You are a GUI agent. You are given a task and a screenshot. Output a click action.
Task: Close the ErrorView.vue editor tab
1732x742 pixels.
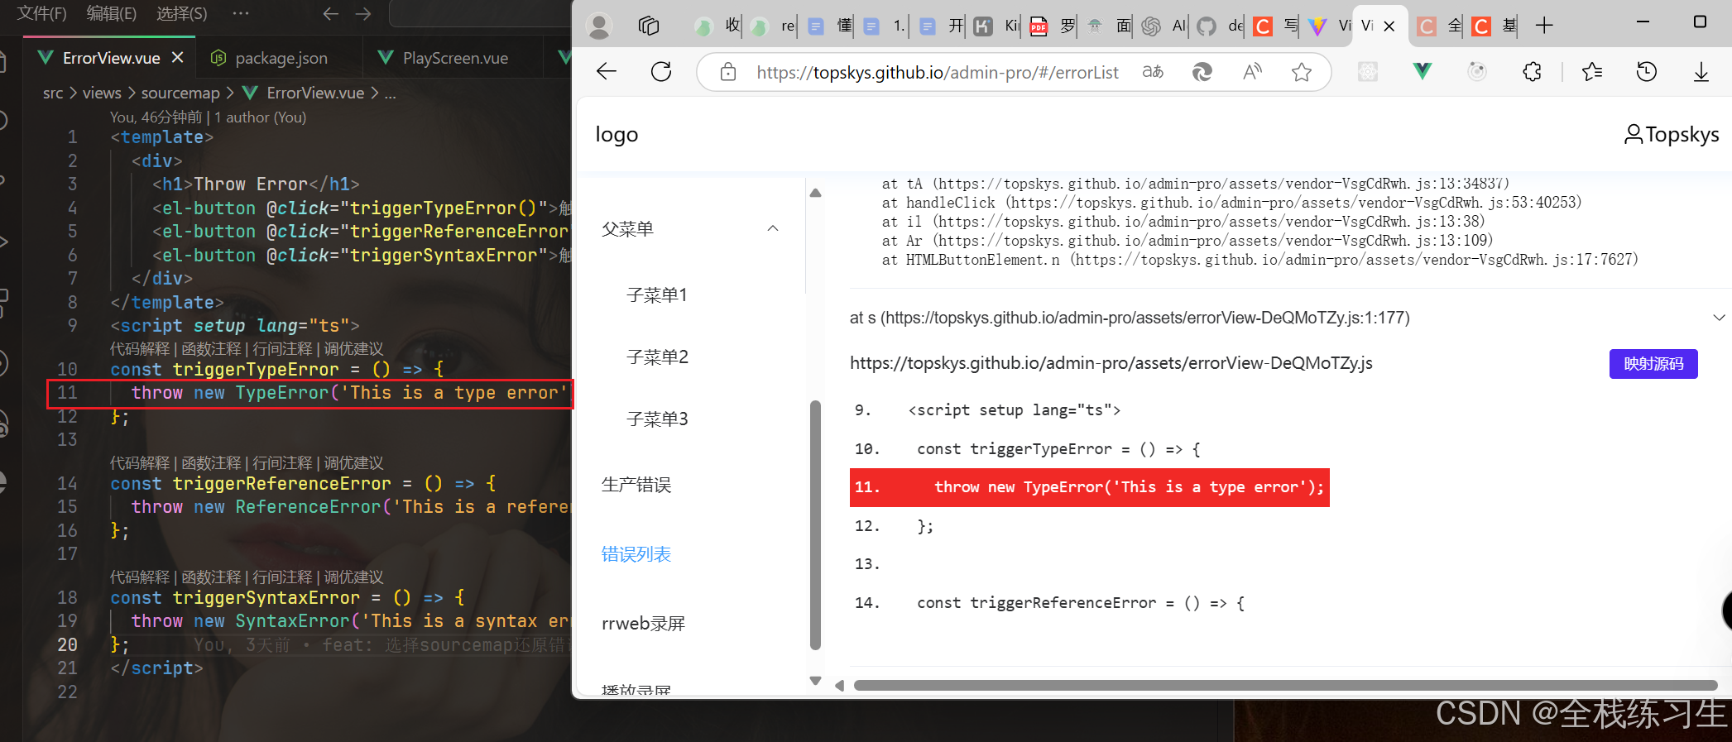click(177, 58)
